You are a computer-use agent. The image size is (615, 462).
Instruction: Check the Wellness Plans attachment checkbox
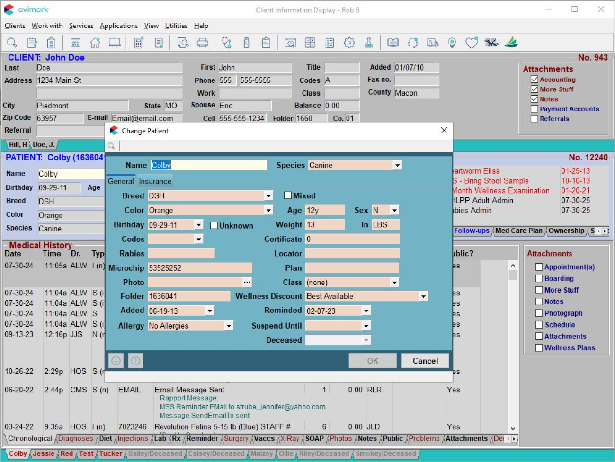[539, 347]
